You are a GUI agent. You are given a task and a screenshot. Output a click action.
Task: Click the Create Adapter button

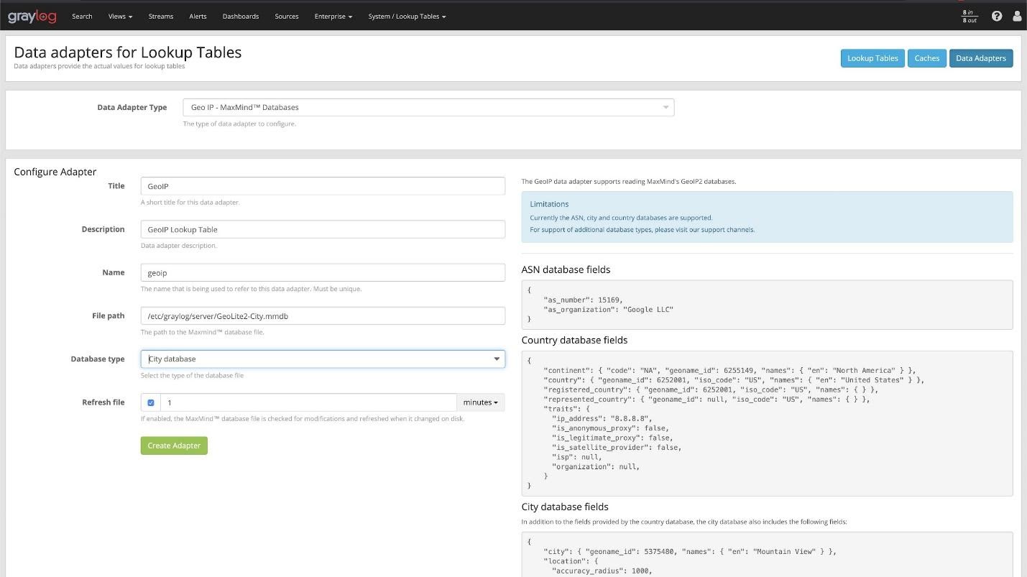coord(174,446)
